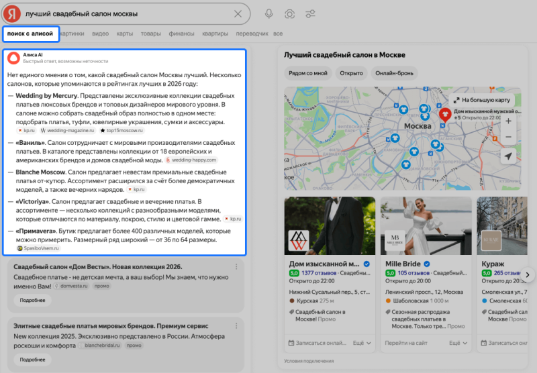Click the Yandex logo icon
The height and width of the screenshot is (373, 537).
pos(13,13)
